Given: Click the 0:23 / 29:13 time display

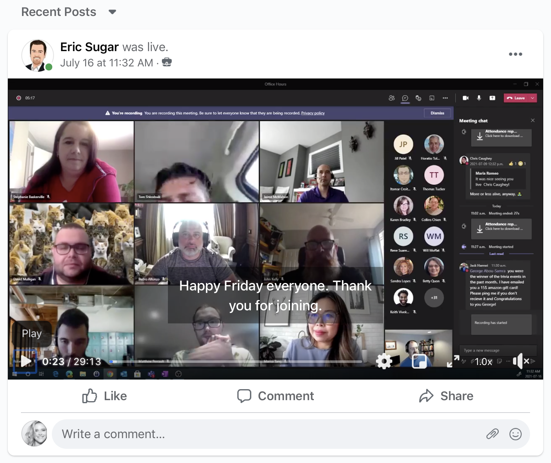Looking at the screenshot, I should click(x=72, y=362).
